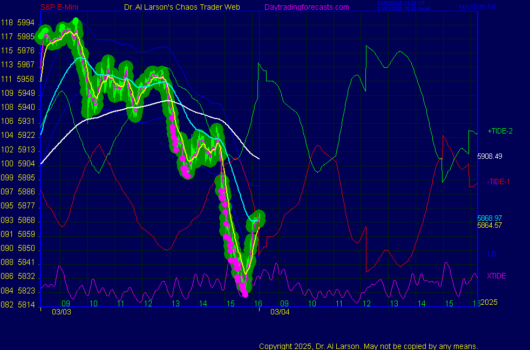Click the '111 5958' price axis label
This screenshot has height=350, width=530.
(x=18, y=79)
